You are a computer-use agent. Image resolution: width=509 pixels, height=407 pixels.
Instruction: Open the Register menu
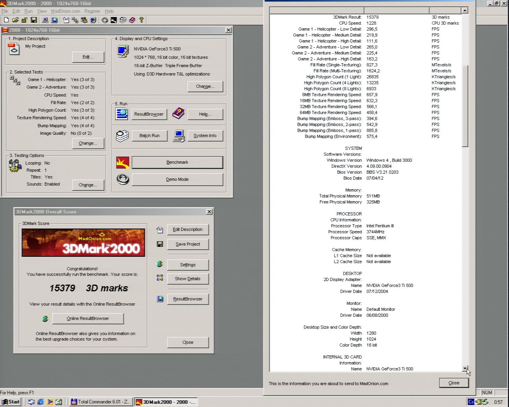(x=92, y=11)
